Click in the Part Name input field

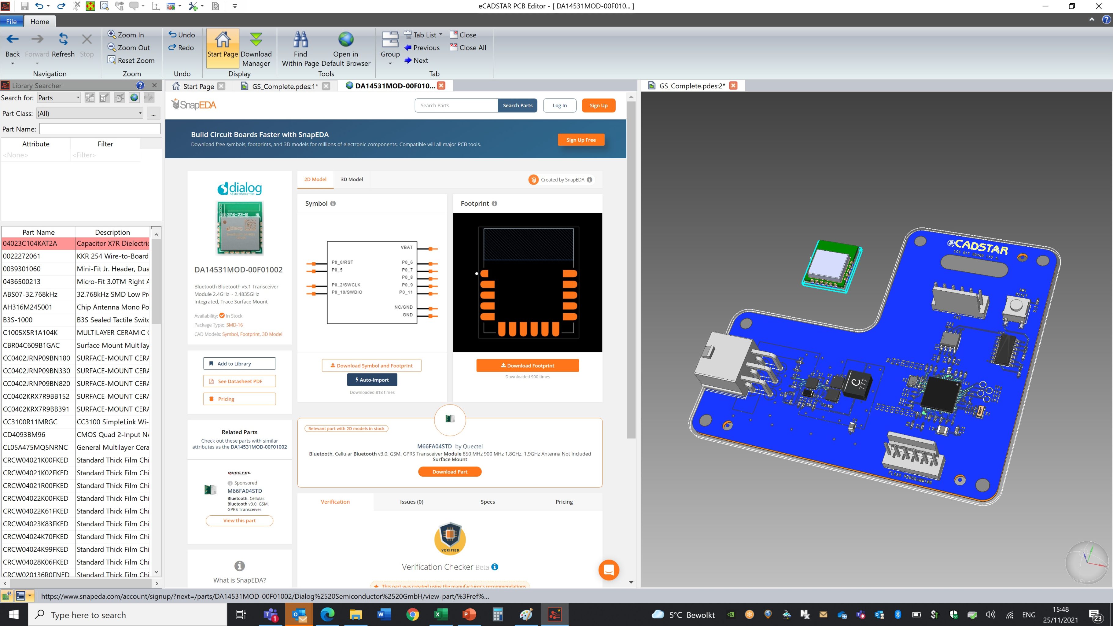coord(100,129)
